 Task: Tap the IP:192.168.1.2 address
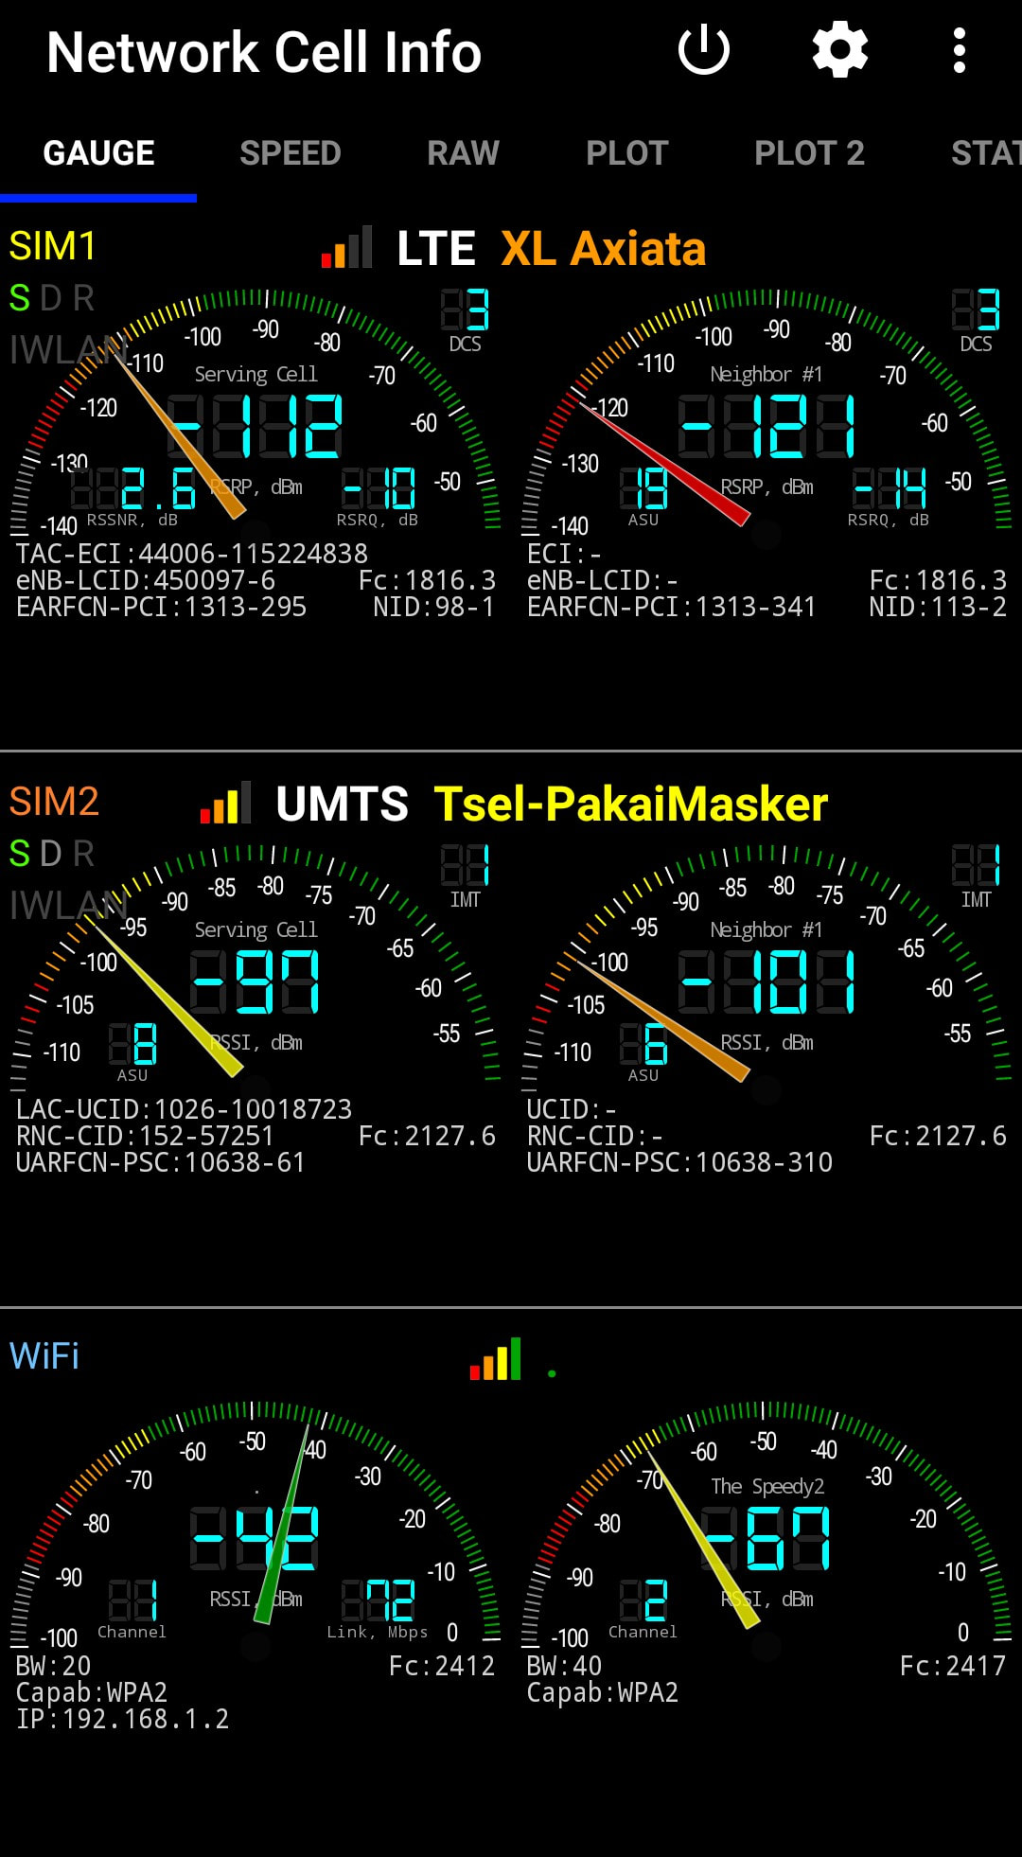click(x=123, y=1719)
